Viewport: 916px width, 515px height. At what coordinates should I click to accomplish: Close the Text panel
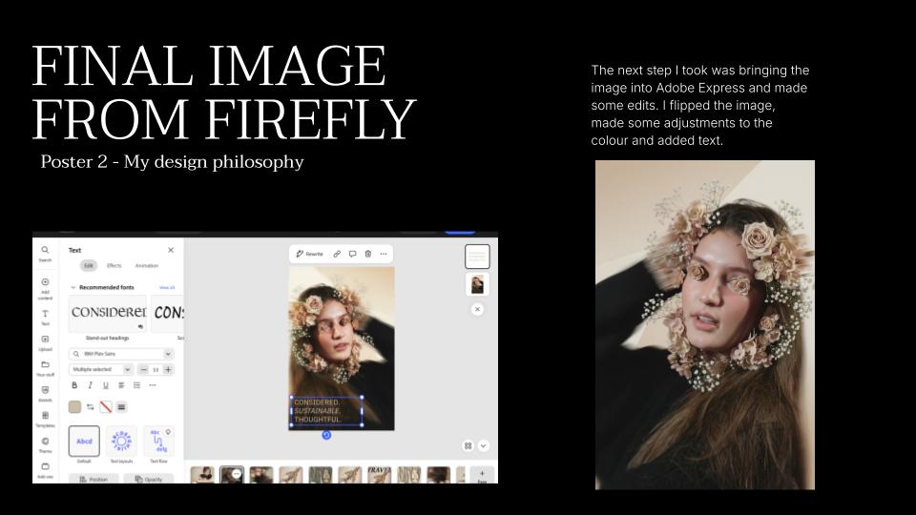pyautogui.click(x=171, y=250)
